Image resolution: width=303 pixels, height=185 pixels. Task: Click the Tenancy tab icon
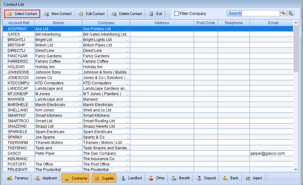coord(10,178)
